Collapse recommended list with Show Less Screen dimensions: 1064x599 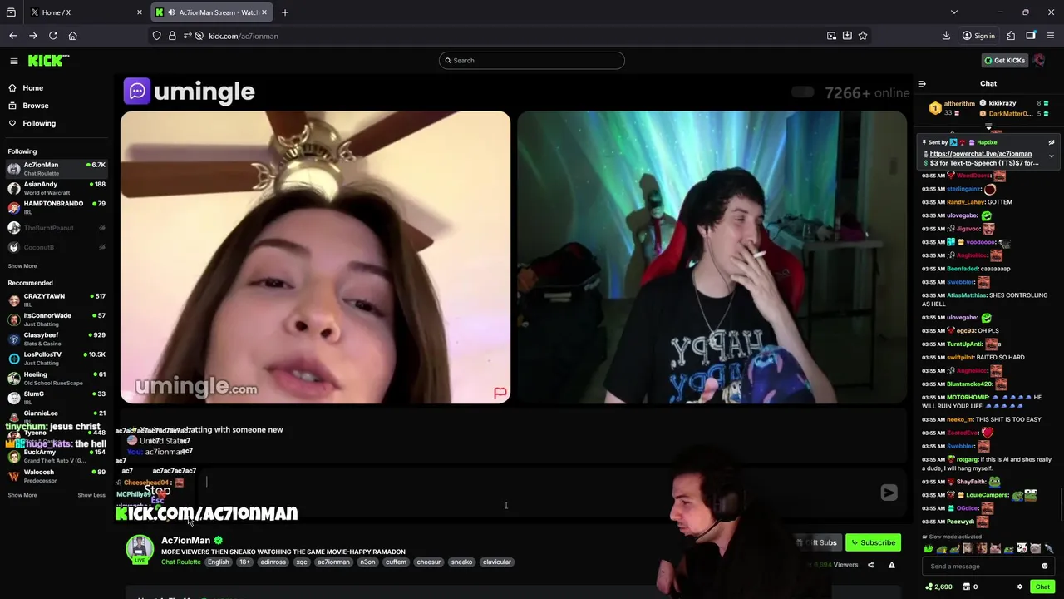coord(91,495)
